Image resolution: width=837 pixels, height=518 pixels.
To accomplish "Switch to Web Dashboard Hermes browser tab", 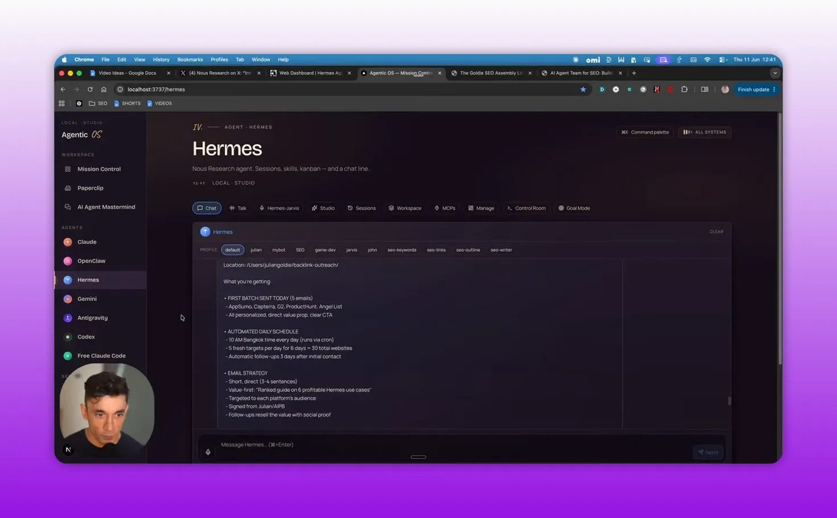I will click(x=311, y=73).
